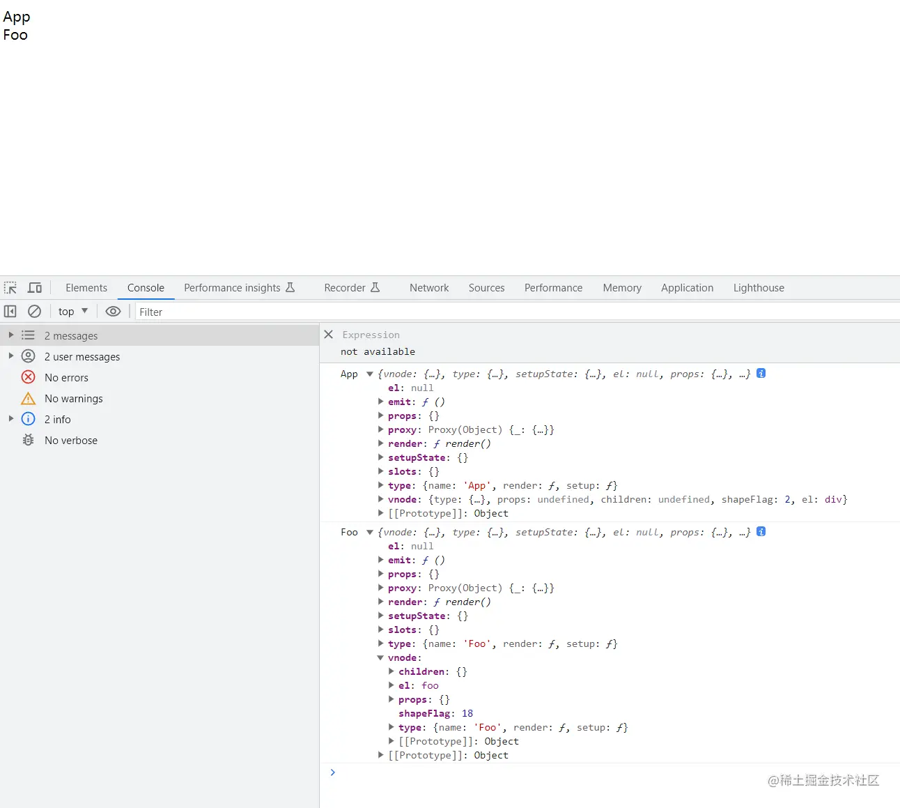Filter by No warnings

point(74,398)
